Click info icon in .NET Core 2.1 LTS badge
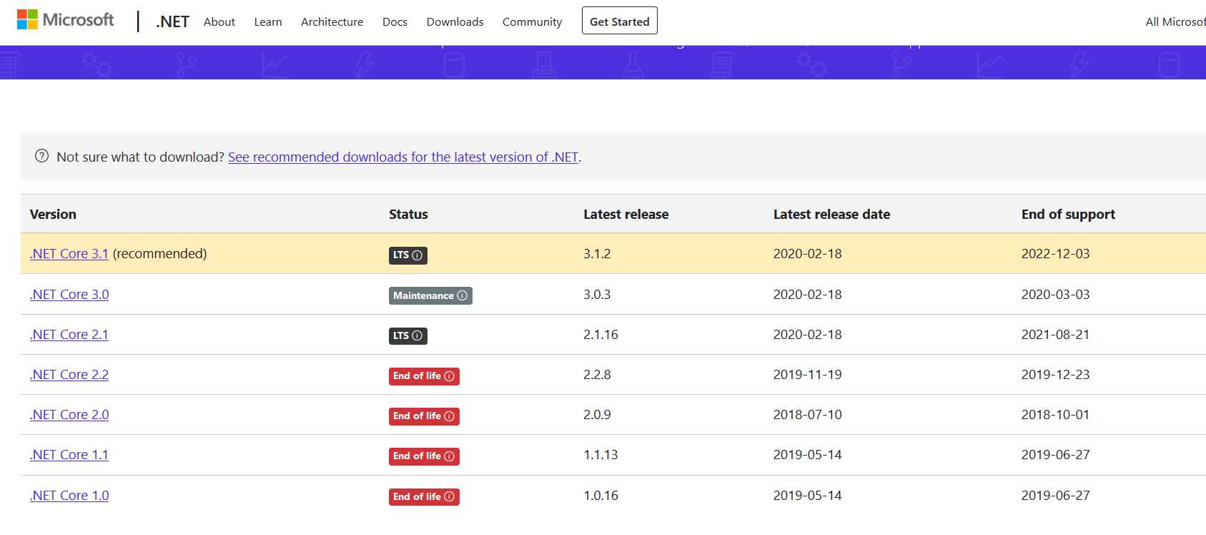The height and width of the screenshot is (535, 1206). click(417, 335)
